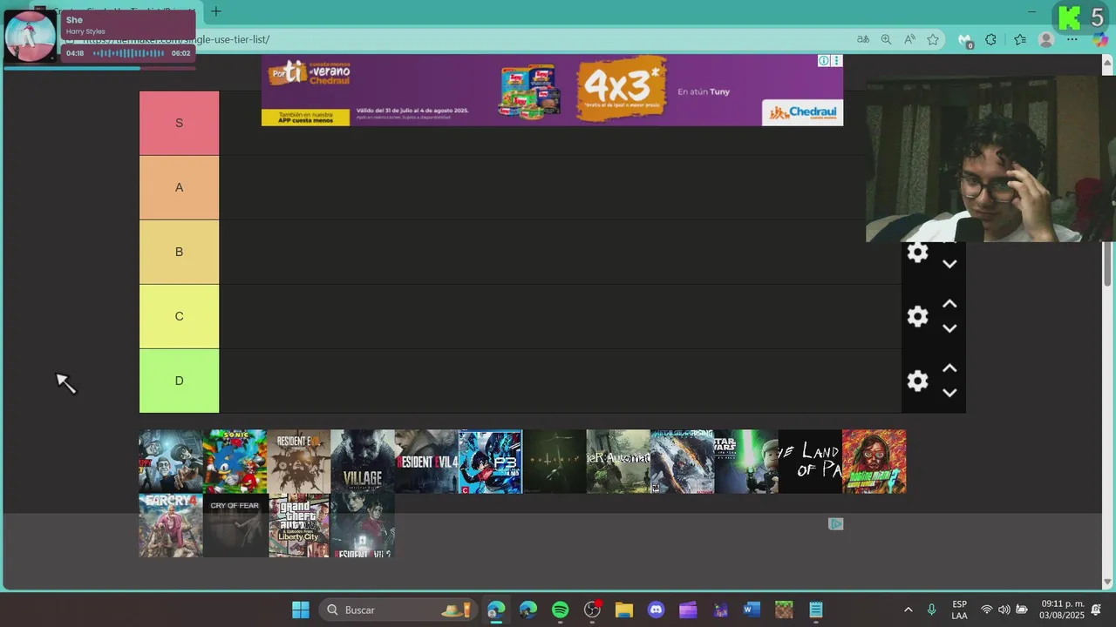Pick the Resident Evil Village cover
The height and width of the screenshot is (627, 1116).
[x=363, y=462]
